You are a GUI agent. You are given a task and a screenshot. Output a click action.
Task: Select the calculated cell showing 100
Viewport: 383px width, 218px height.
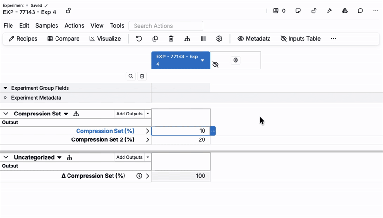[181, 176]
